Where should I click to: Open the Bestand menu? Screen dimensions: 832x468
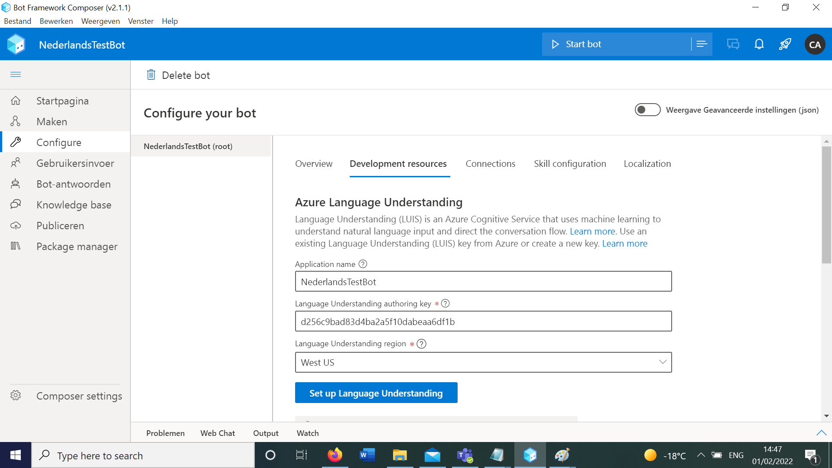(17, 21)
